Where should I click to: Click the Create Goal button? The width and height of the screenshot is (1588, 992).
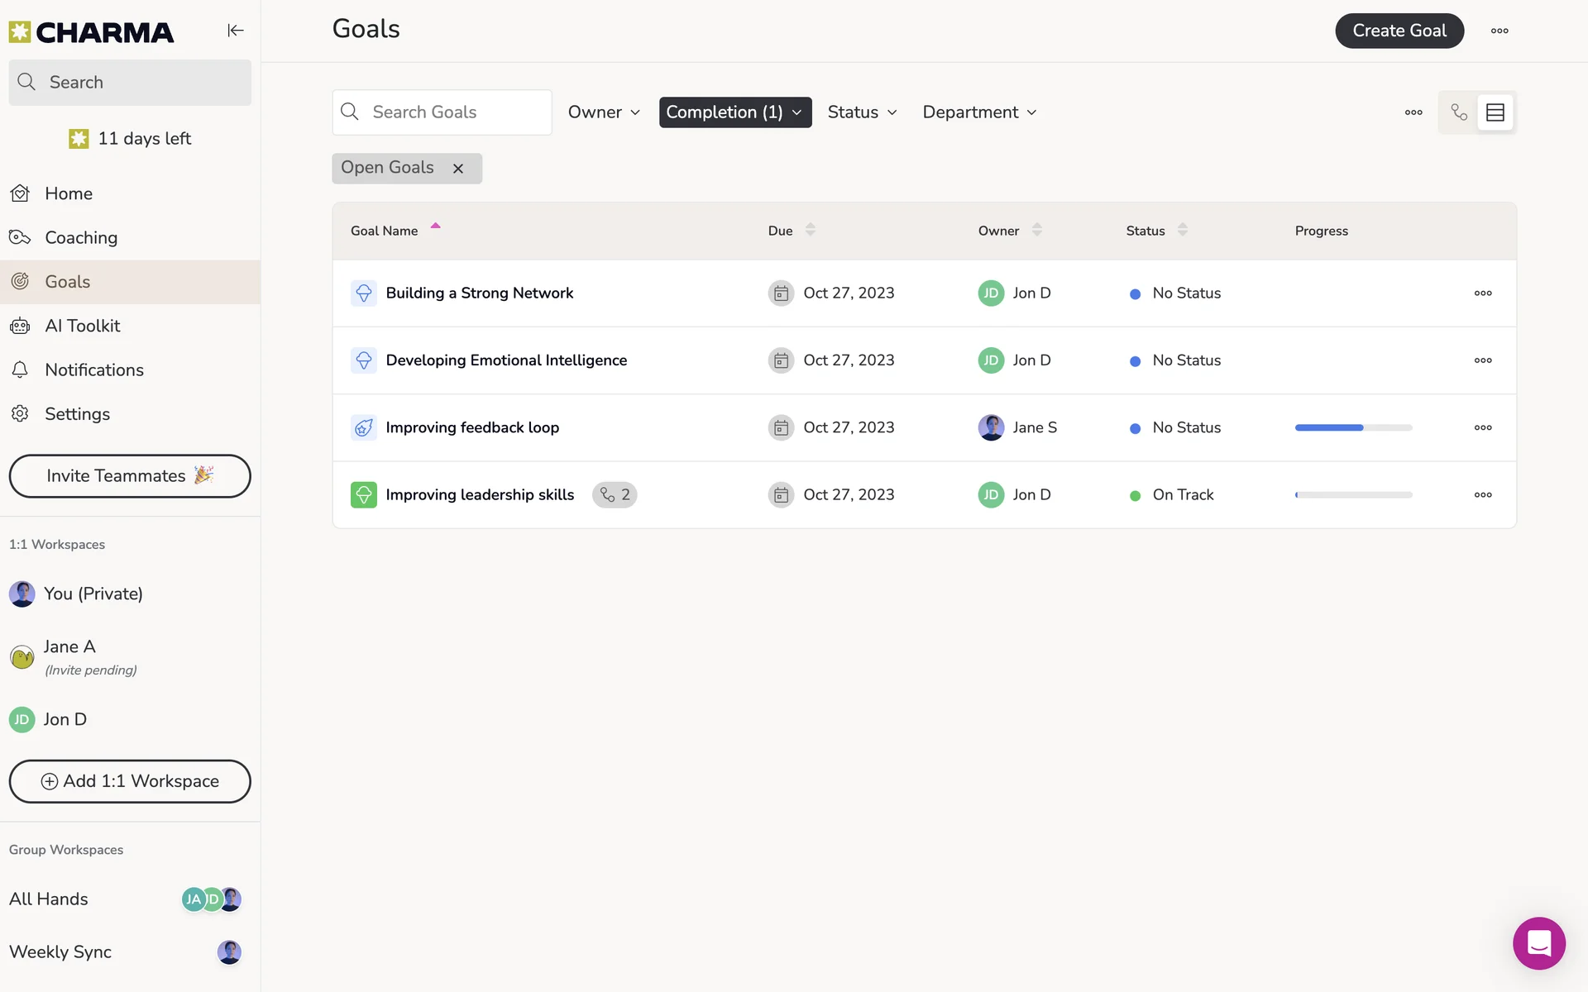[x=1399, y=31]
